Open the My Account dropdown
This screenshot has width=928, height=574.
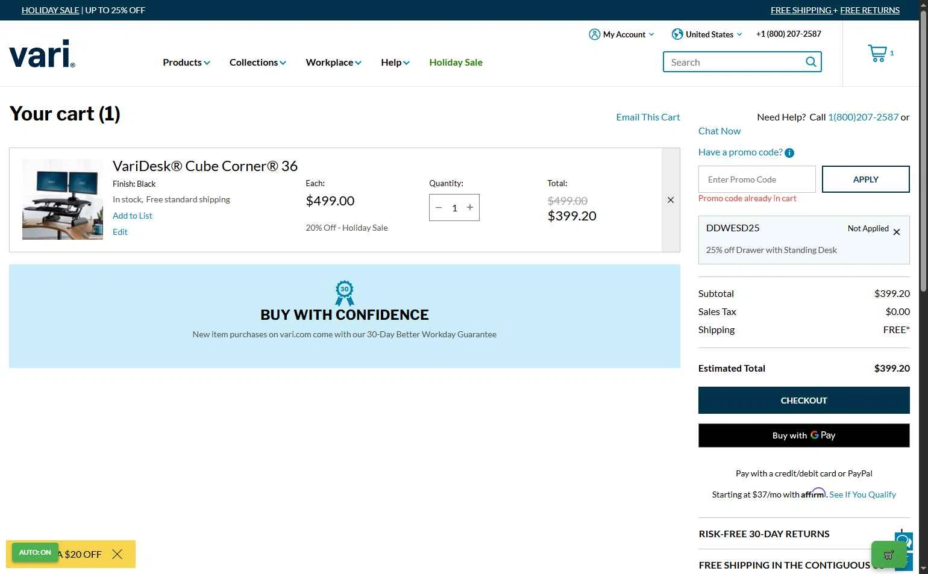[621, 34]
